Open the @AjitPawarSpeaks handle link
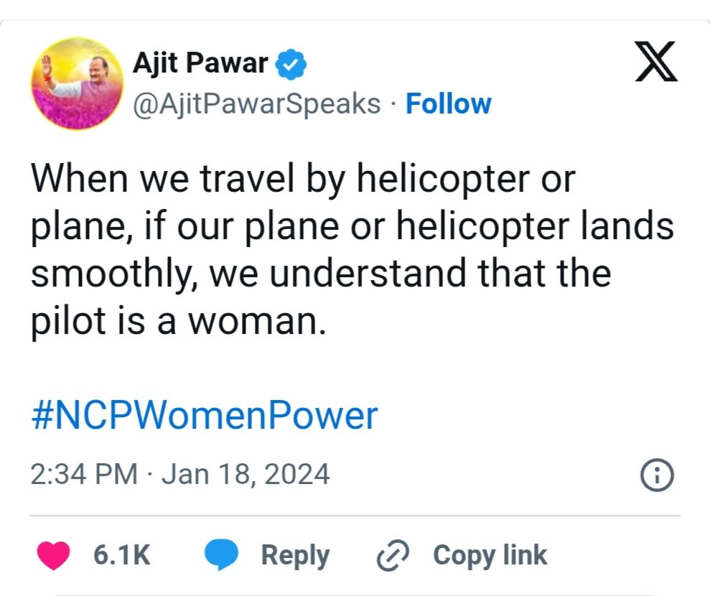 coord(257,104)
